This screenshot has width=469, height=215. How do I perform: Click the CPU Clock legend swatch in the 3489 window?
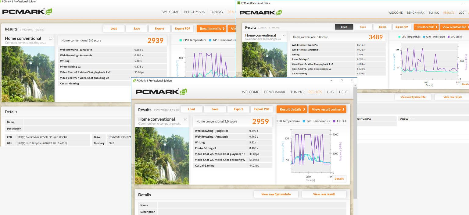click(x=449, y=37)
